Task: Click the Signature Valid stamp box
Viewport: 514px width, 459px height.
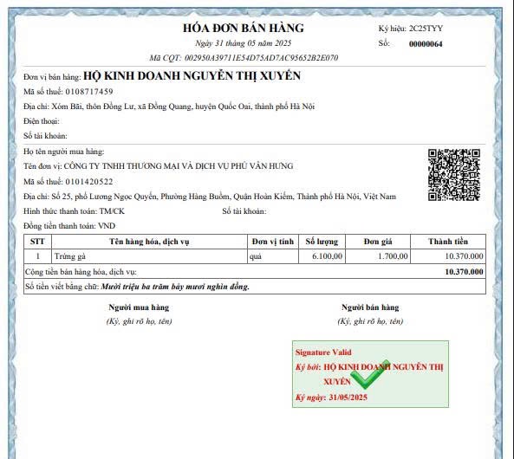Action: click(370, 374)
